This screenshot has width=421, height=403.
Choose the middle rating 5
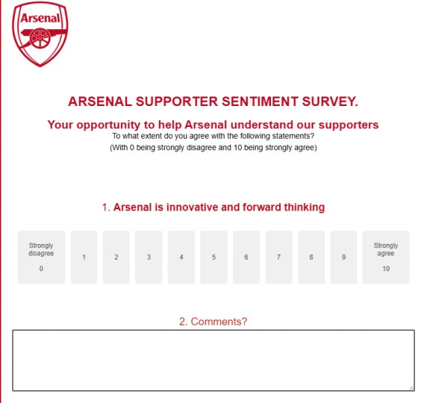(x=213, y=257)
